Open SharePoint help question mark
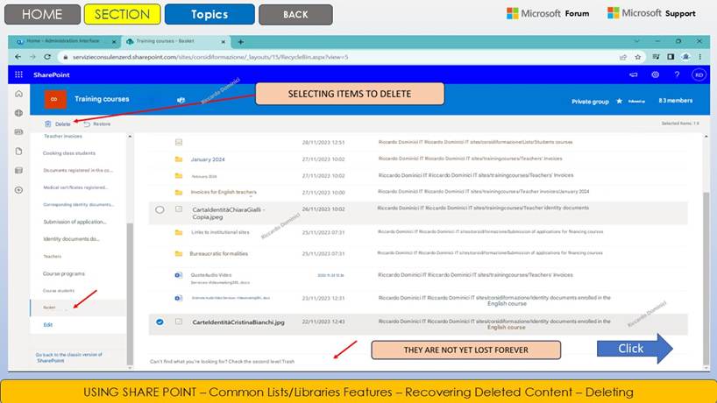The image size is (717, 403). [677, 74]
